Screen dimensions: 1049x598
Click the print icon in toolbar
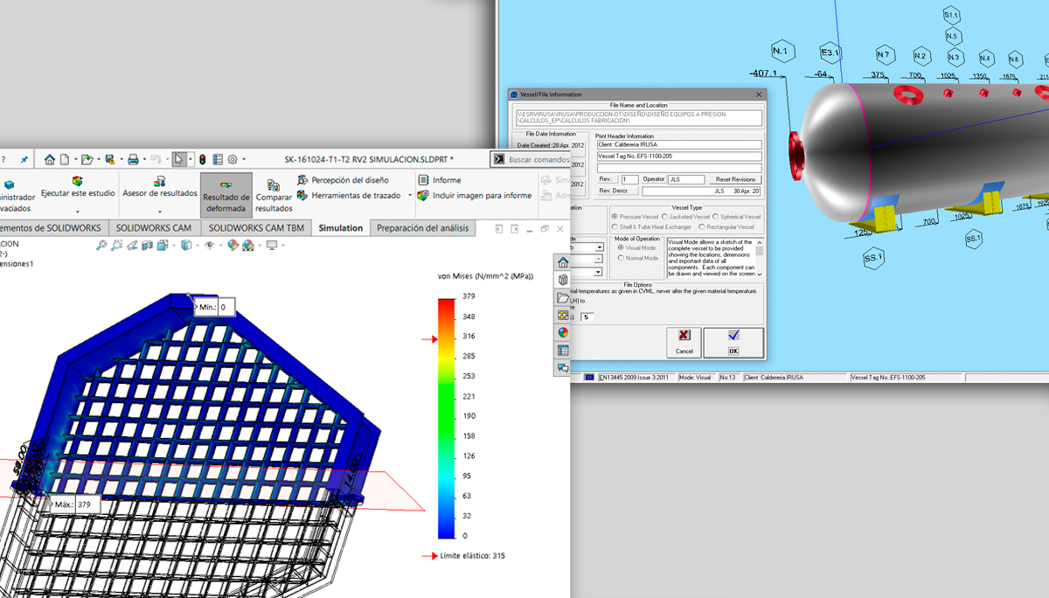[x=132, y=160]
